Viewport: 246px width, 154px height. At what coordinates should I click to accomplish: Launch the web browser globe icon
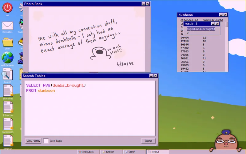click(7, 58)
